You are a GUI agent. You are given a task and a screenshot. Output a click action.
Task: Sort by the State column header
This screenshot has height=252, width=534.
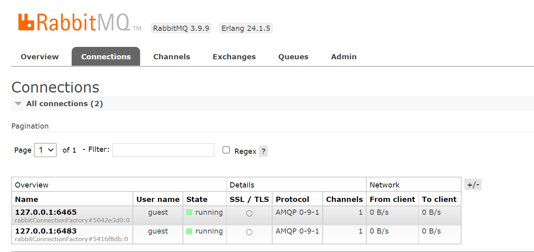[x=197, y=199]
